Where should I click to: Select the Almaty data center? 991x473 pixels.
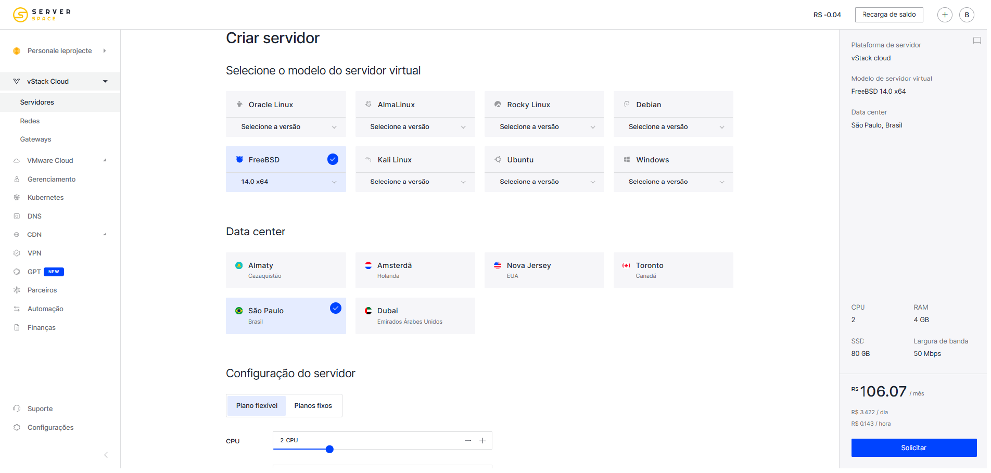pos(286,270)
